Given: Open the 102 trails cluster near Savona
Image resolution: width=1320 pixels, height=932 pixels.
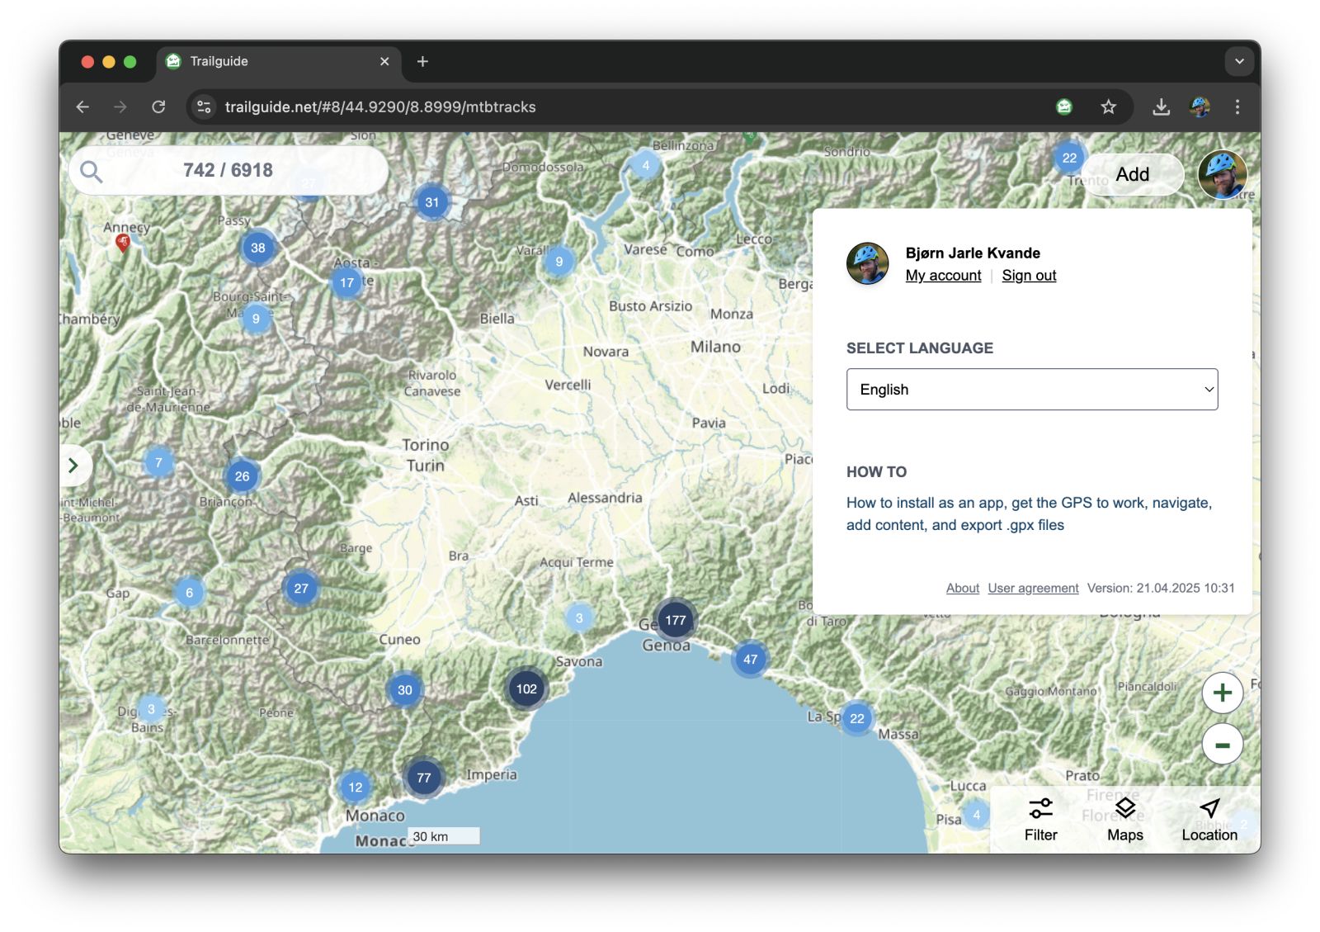Looking at the screenshot, I should 526,688.
